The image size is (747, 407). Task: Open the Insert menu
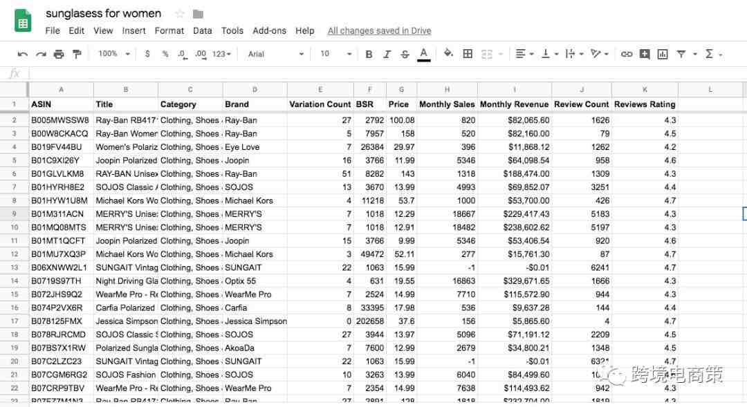click(134, 30)
